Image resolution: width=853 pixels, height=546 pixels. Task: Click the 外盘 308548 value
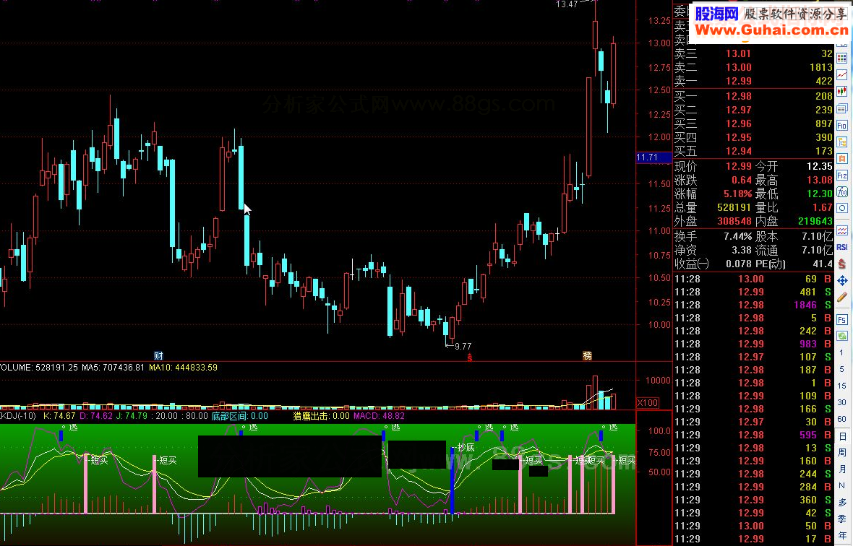click(x=734, y=221)
